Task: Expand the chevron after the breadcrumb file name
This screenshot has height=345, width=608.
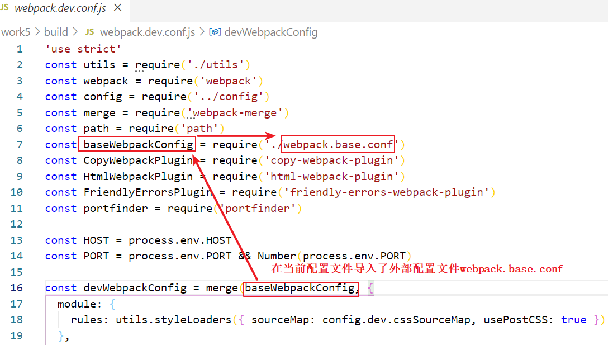Action: [202, 32]
